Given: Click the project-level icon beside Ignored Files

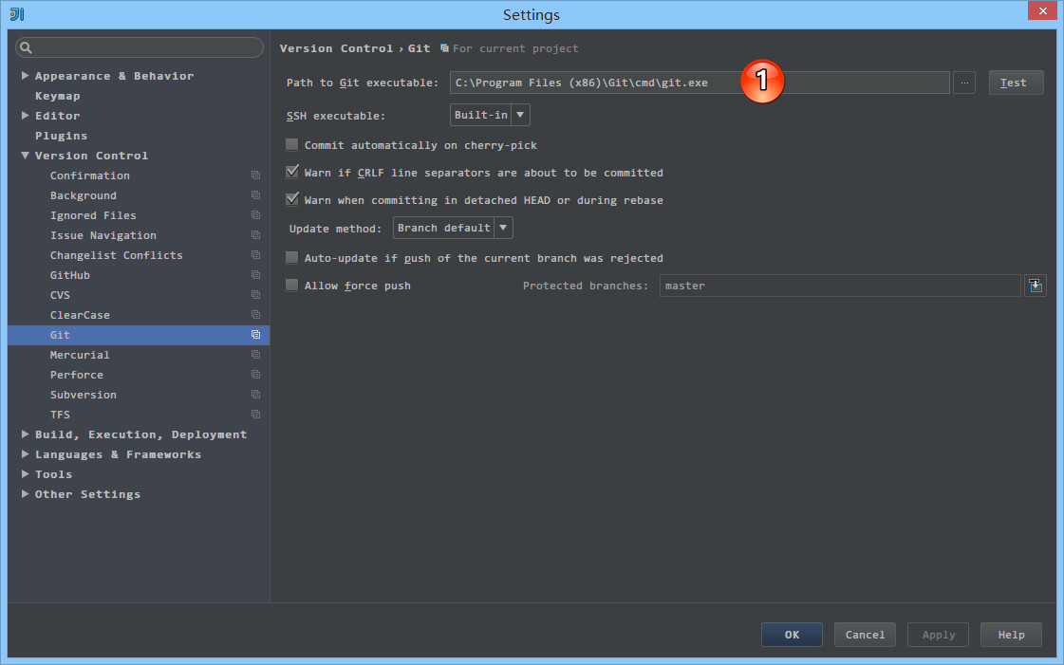Looking at the screenshot, I should tap(255, 215).
